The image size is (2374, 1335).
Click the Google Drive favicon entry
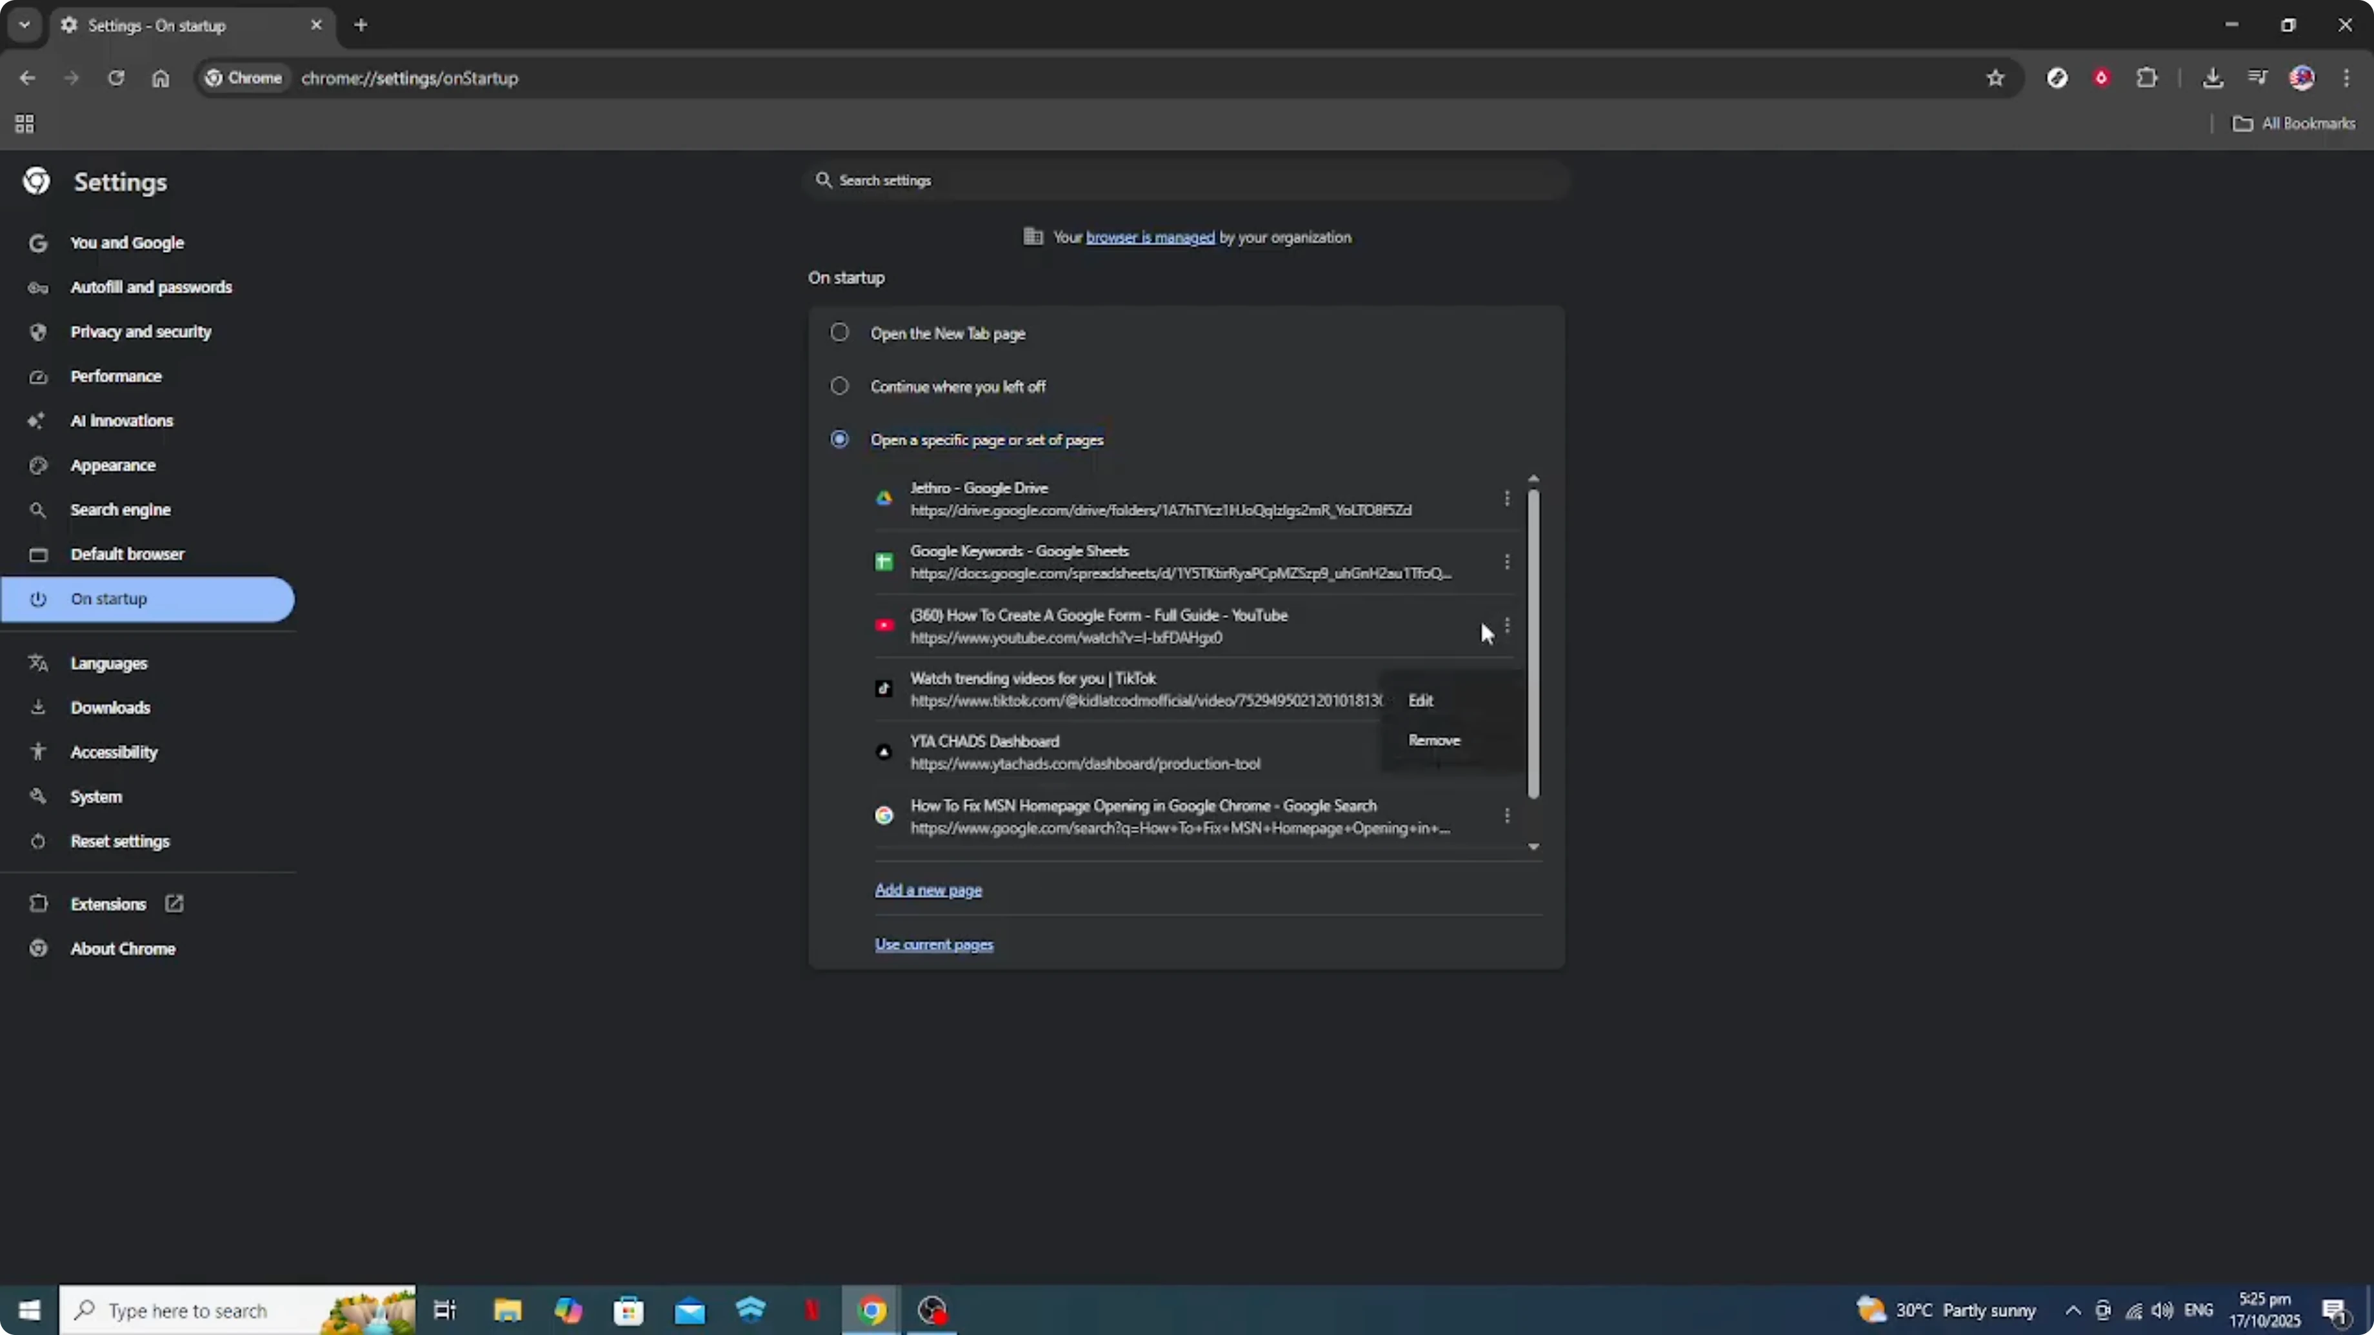pyautogui.click(x=884, y=499)
